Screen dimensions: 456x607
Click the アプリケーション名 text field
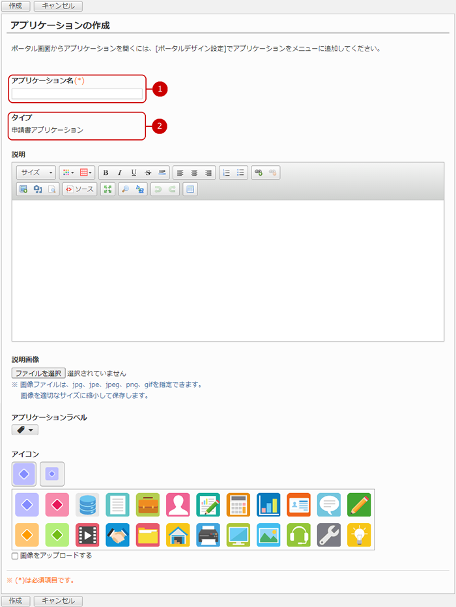coord(77,94)
